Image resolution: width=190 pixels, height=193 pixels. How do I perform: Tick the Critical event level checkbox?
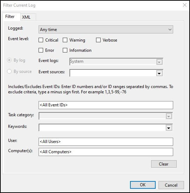click(x=41, y=40)
